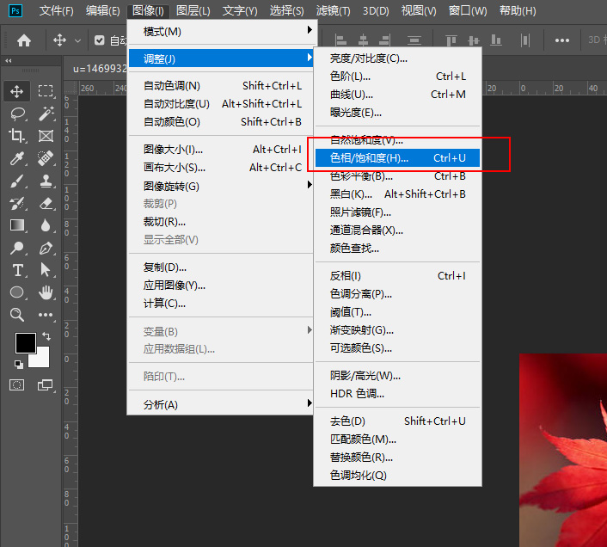Image resolution: width=607 pixels, height=547 pixels.
Task: Expand the 模式(M) submenu
Action: (221, 31)
